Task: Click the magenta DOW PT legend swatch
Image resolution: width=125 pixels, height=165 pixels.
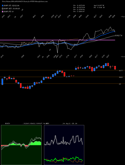Action: click(x=3, y=11)
